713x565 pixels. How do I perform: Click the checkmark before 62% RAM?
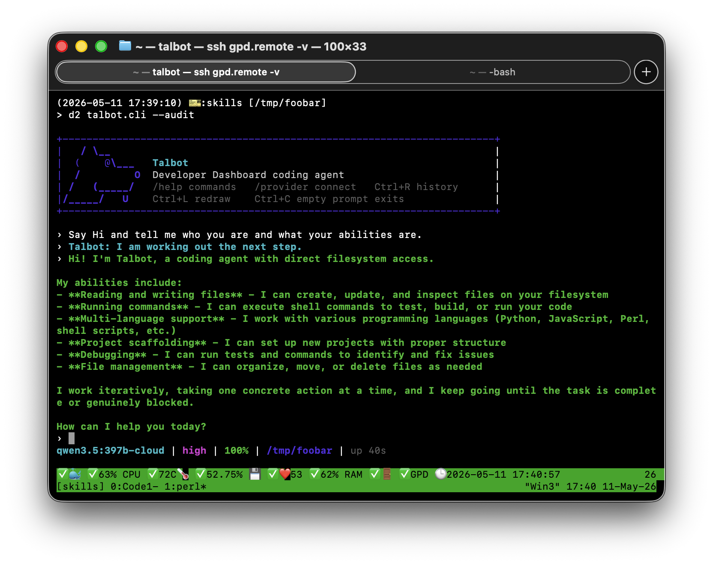point(315,474)
